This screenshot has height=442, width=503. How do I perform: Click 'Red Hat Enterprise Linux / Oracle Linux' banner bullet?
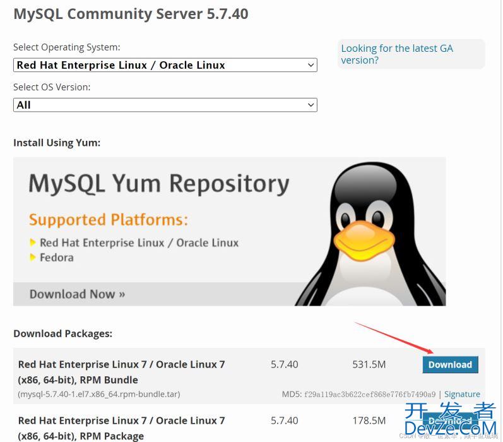(139, 243)
